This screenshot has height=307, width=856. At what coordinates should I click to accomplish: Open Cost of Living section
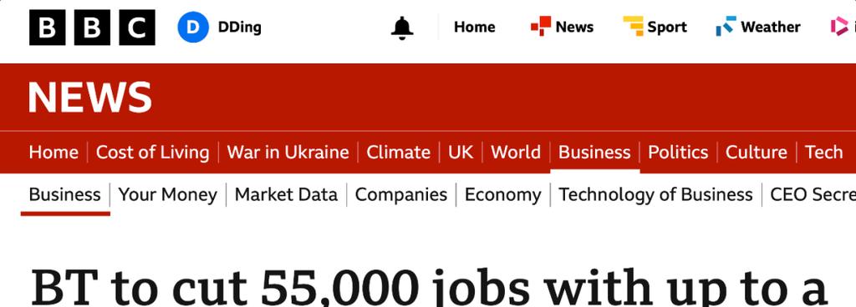click(152, 153)
